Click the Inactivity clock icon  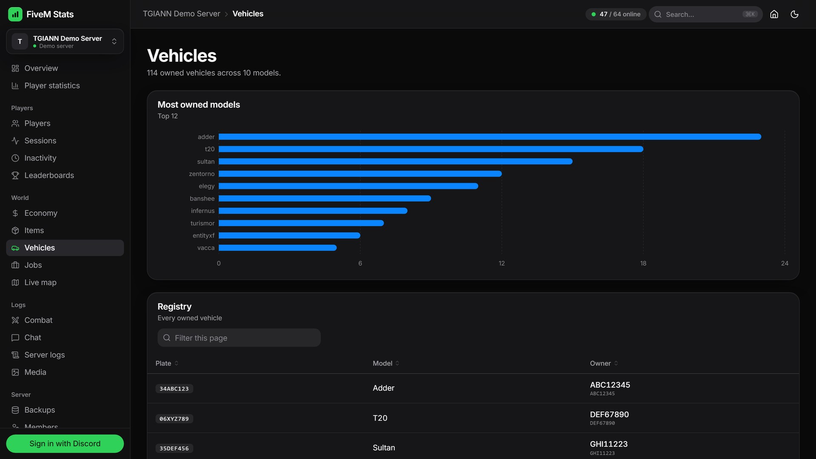[x=15, y=158]
